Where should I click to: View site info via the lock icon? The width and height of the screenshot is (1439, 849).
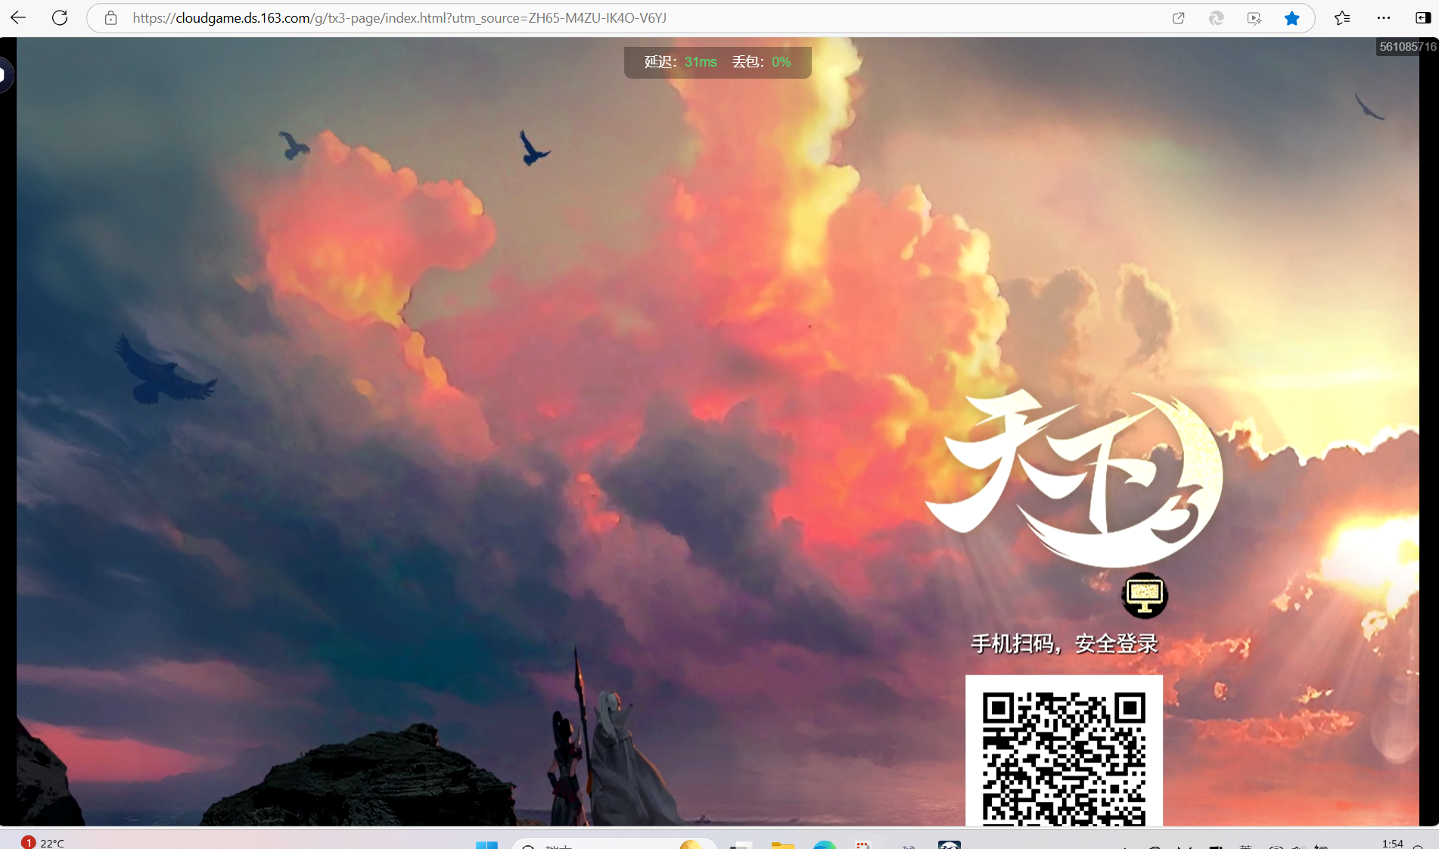pyautogui.click(x=110, y=18)
